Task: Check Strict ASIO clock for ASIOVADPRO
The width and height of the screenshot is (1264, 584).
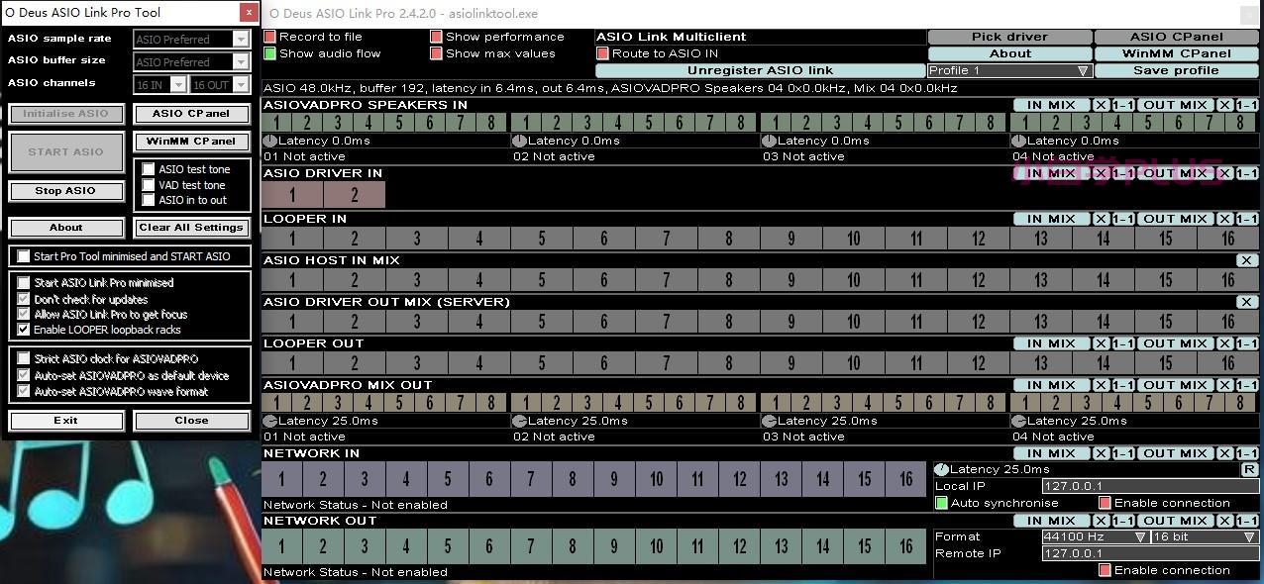Action: [x=24, y=358]
